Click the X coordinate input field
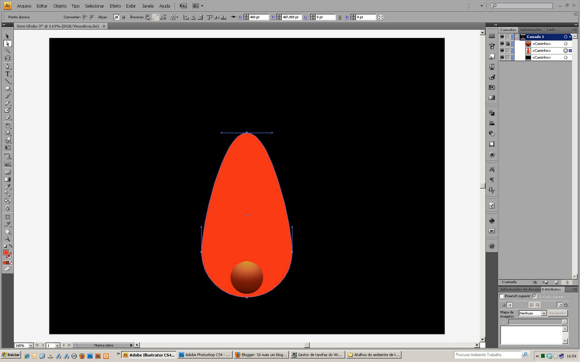Viewport: 580px width, 362px height. 256,17
